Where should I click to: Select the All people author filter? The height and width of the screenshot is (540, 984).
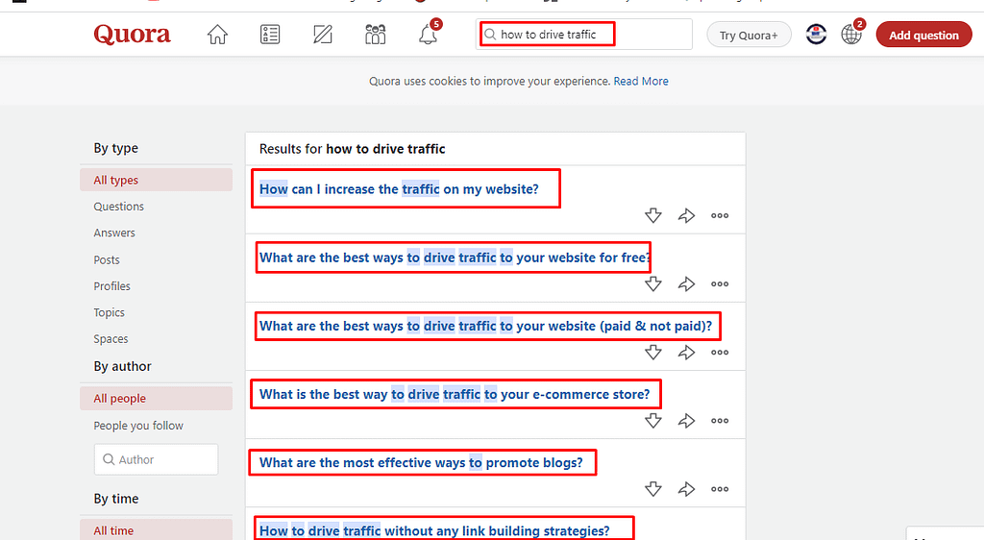tap(157, 398)
